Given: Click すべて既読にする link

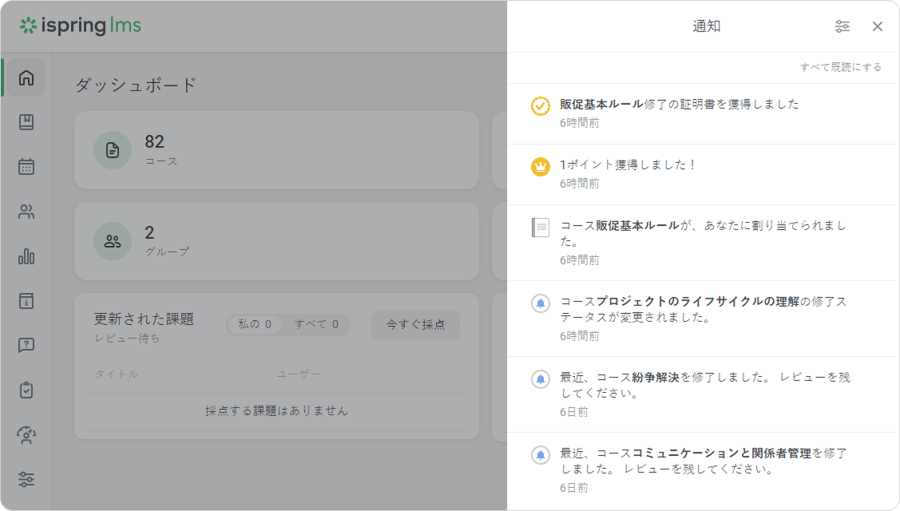Looking at the screenshot, I should click(x=841, y=67).
